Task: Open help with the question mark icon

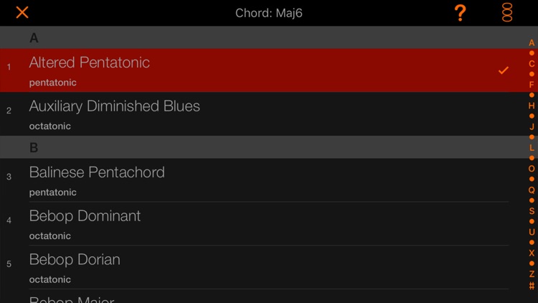Action: click(x=460, y=13)
